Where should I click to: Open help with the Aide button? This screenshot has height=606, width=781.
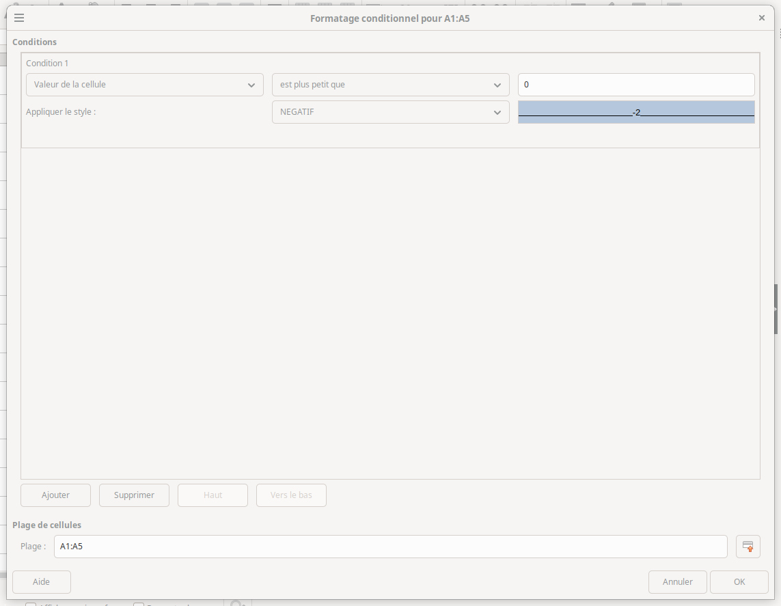(x=42, y=582)
